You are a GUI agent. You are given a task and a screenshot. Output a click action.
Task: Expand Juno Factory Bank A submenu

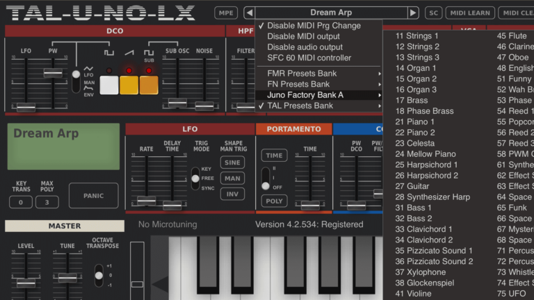click(x=318, y=95)
